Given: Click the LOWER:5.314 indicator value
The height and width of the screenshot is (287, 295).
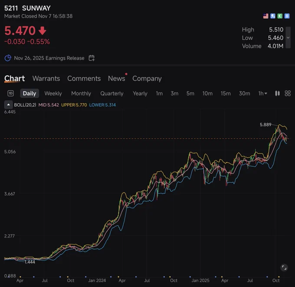Looking at the screenshot, I should tap(102, 105).
